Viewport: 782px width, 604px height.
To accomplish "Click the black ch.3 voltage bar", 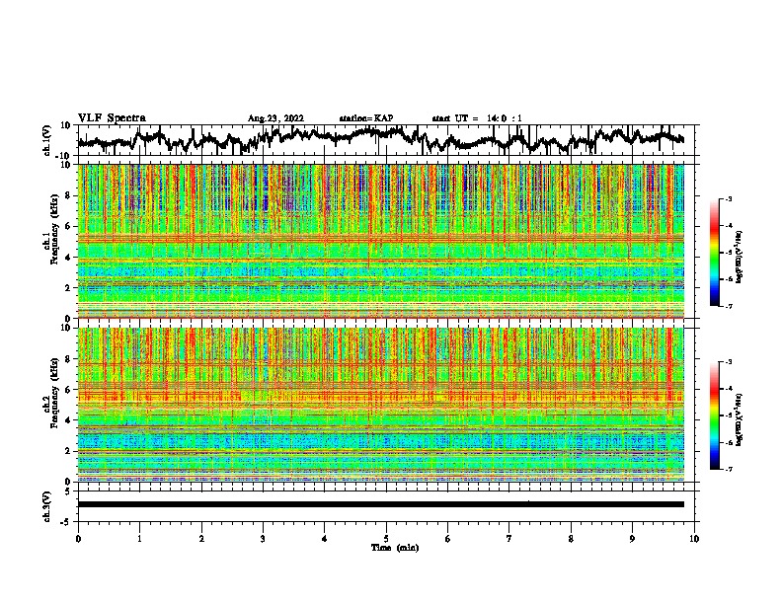I will [381, 504].
